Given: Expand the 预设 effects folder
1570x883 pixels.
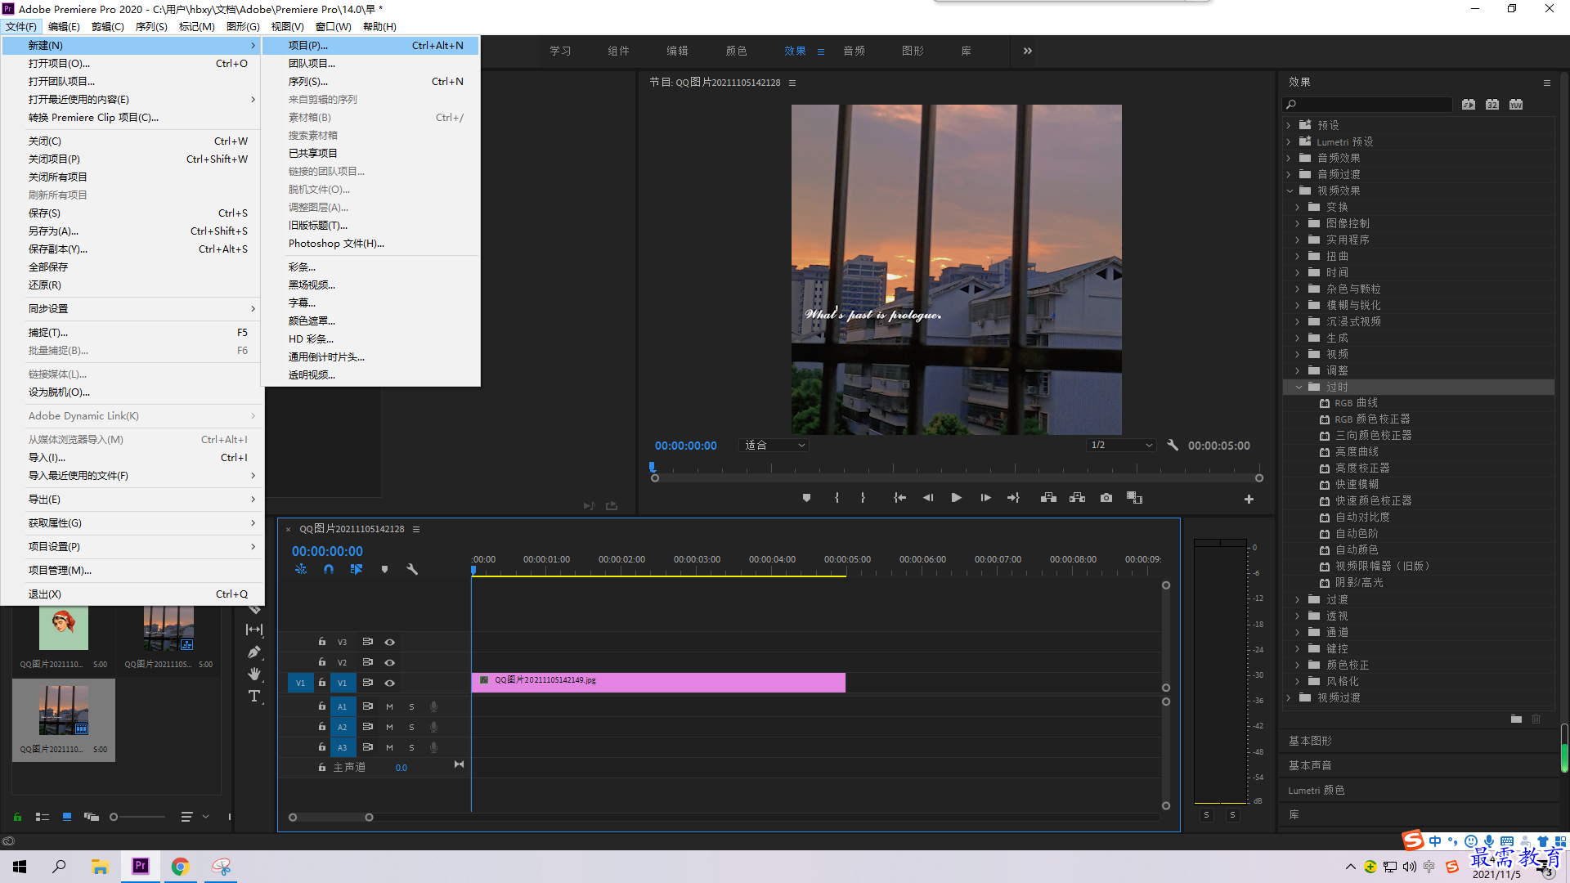Looking at the screenshot, I should tap(1289, 125).
